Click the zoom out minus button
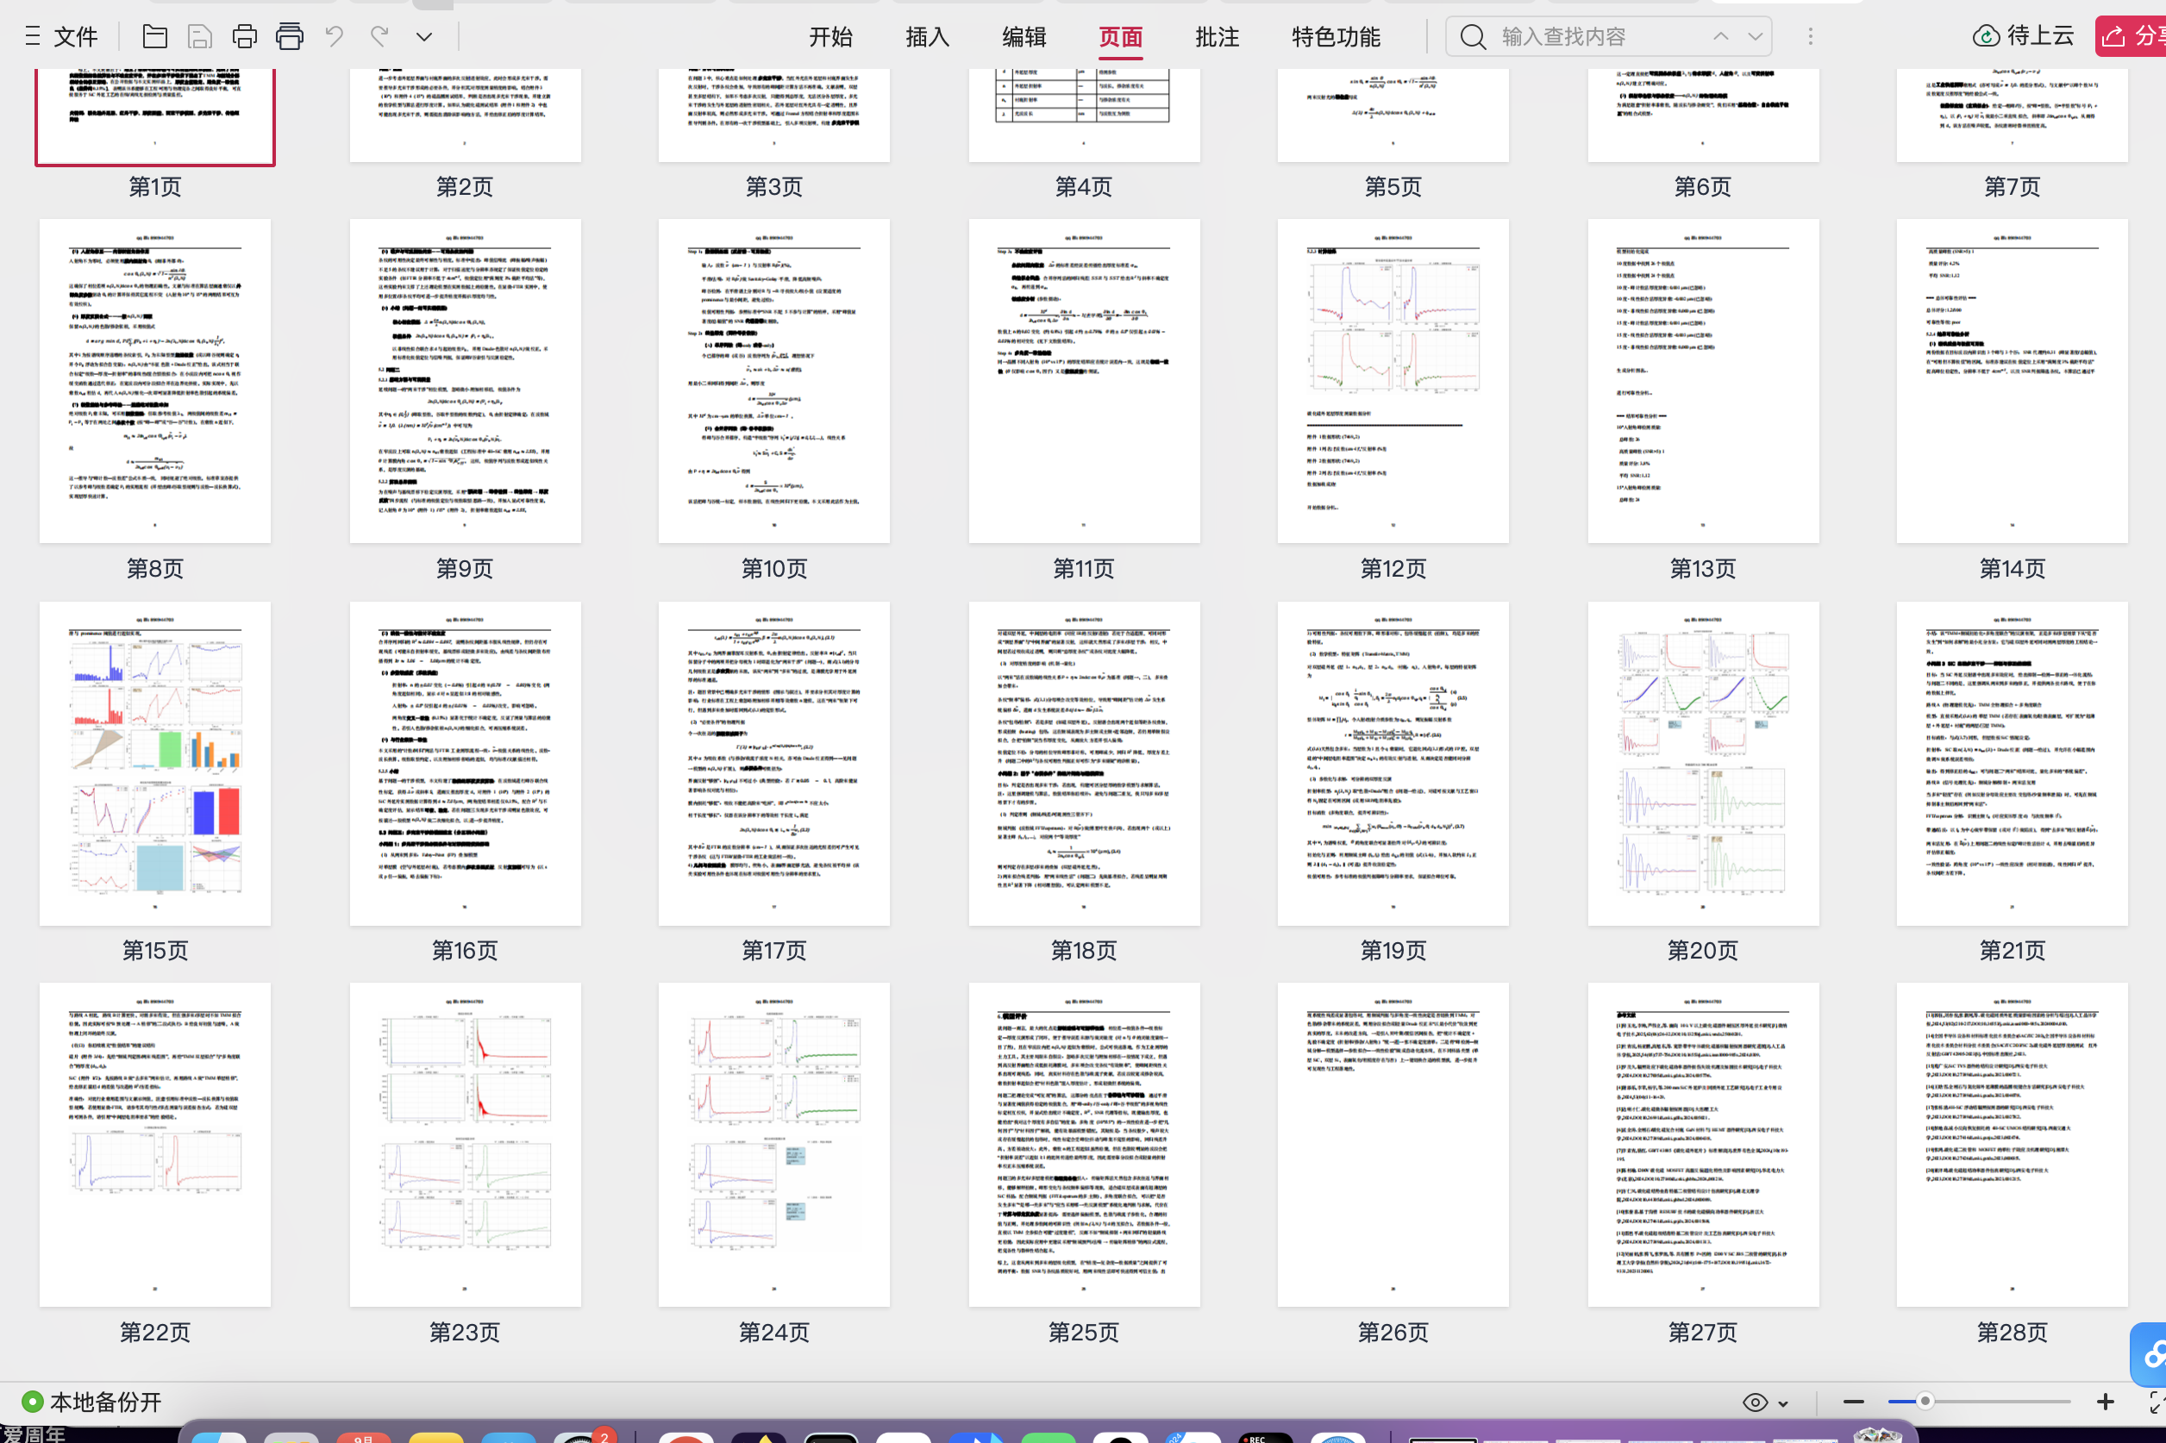 1854,1402
